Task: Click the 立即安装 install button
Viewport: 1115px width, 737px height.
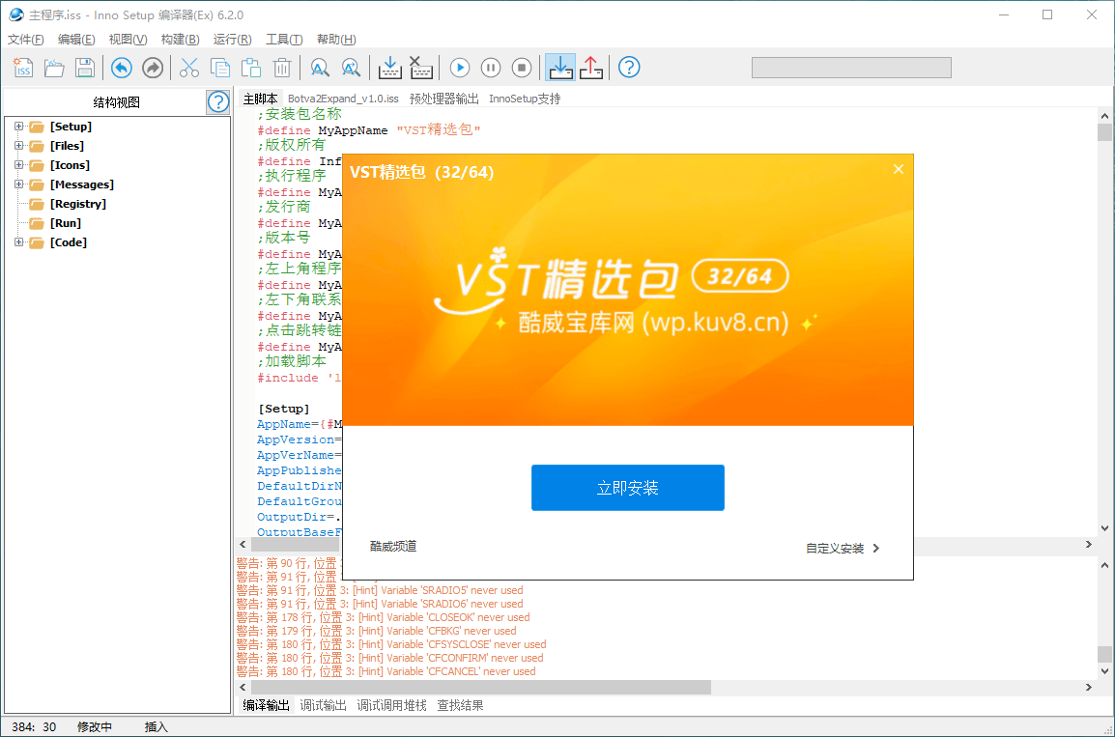Action: pos(628,488)
